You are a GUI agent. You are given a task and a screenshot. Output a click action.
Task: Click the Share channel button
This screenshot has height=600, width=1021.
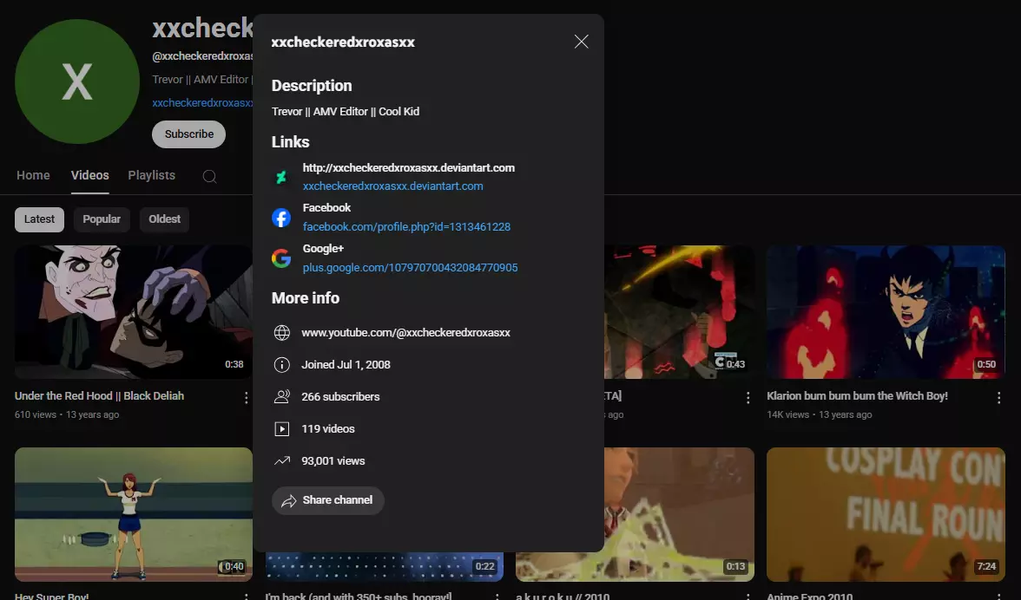click(327, 500)
